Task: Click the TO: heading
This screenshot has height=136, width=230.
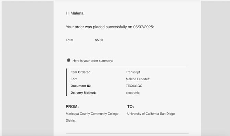Action: coord(130,107)
